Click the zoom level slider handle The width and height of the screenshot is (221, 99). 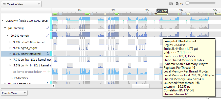tap(187, 3)
